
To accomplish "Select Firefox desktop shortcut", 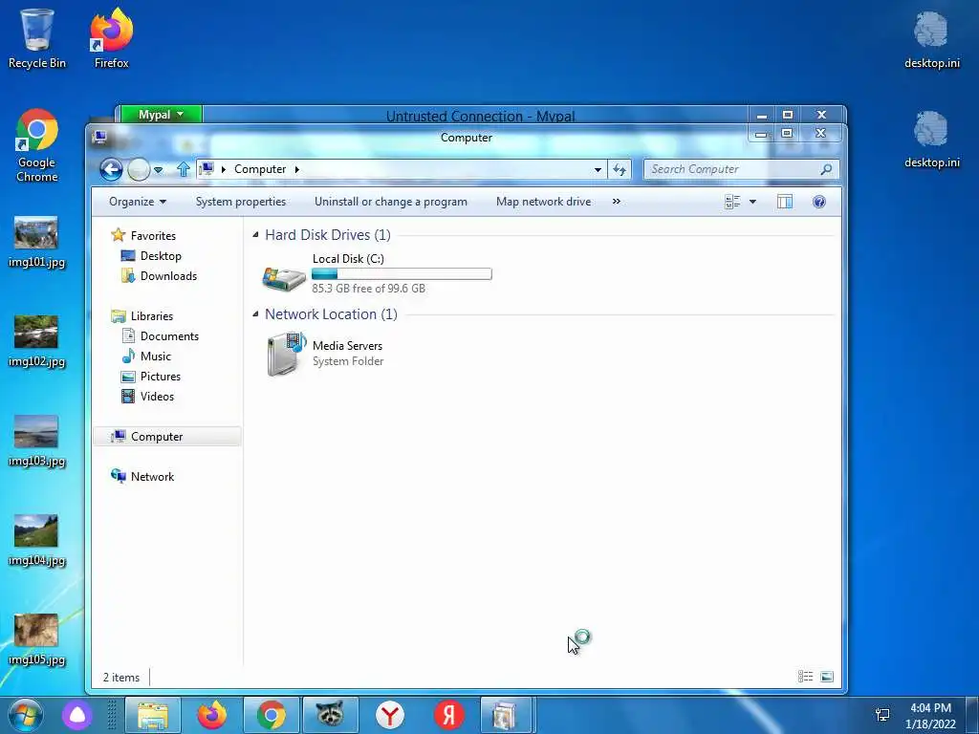I will (x=111, y=38).
